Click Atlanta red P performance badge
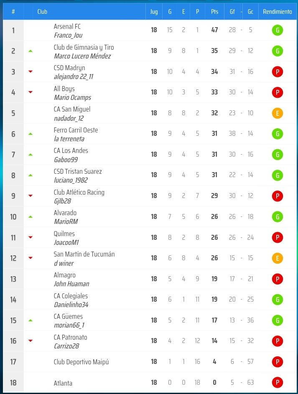Screen dimensions: 298x394 point(277,383)
